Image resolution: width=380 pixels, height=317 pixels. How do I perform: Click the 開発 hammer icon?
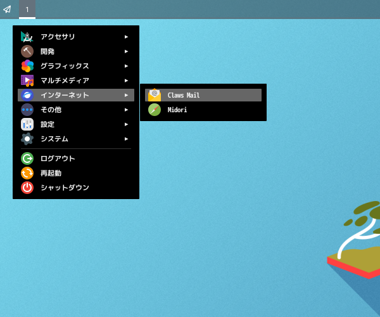pos(27,51)
